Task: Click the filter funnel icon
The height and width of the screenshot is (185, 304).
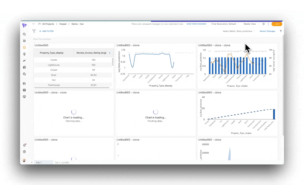Action: point(34,31)
